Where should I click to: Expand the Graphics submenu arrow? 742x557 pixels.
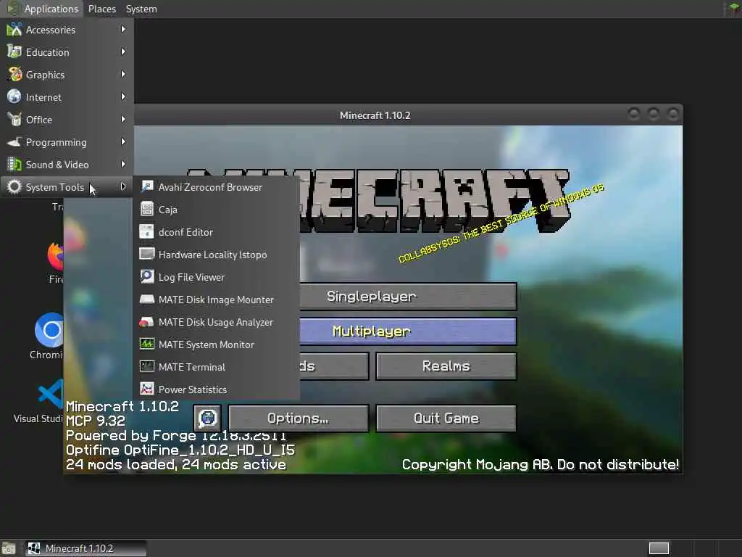[123, 75]
